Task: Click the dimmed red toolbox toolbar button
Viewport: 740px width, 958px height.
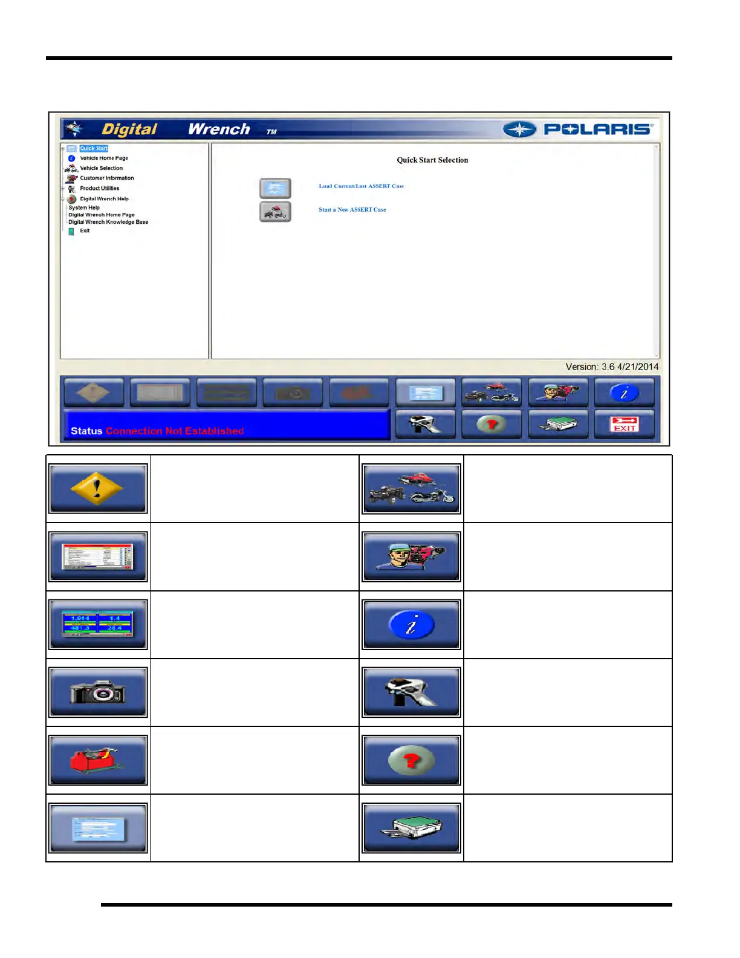Action: [x=359, y=393]
